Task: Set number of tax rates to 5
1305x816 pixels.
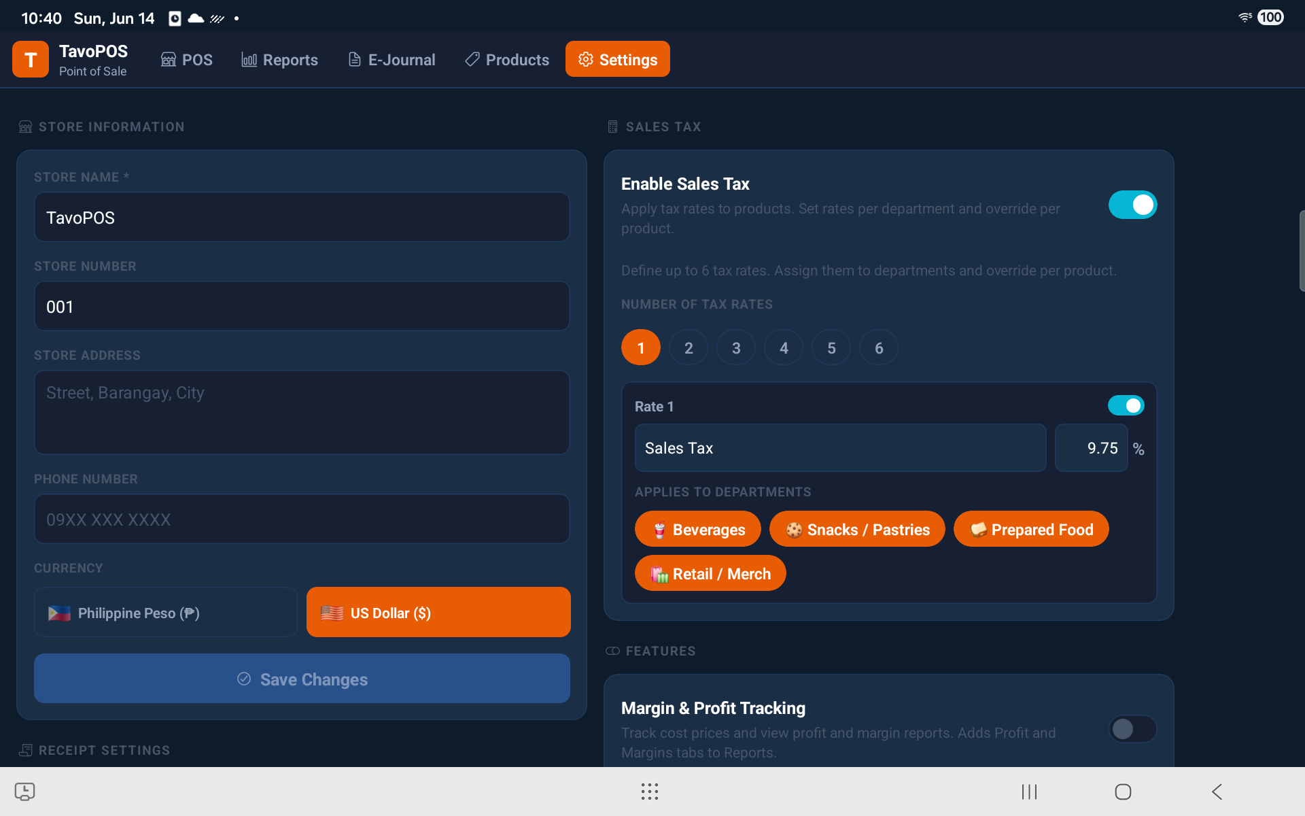Action: tap(831, 347)
